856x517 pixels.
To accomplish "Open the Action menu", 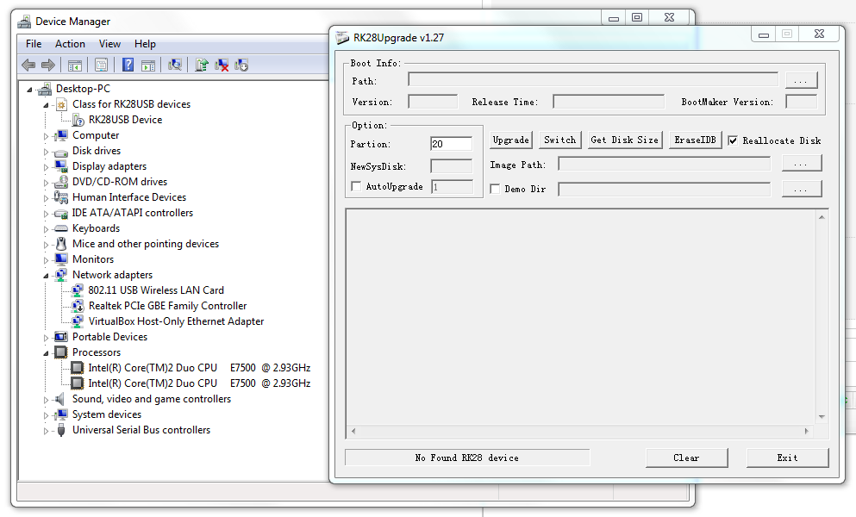I will [70, 44].
